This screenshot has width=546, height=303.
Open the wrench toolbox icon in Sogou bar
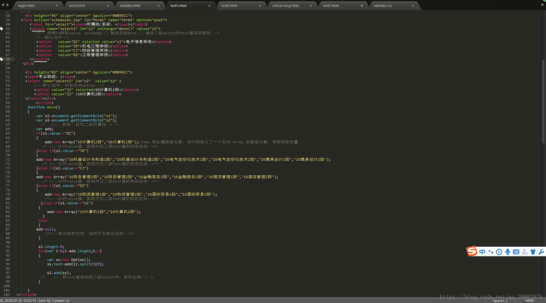(541, 252)
